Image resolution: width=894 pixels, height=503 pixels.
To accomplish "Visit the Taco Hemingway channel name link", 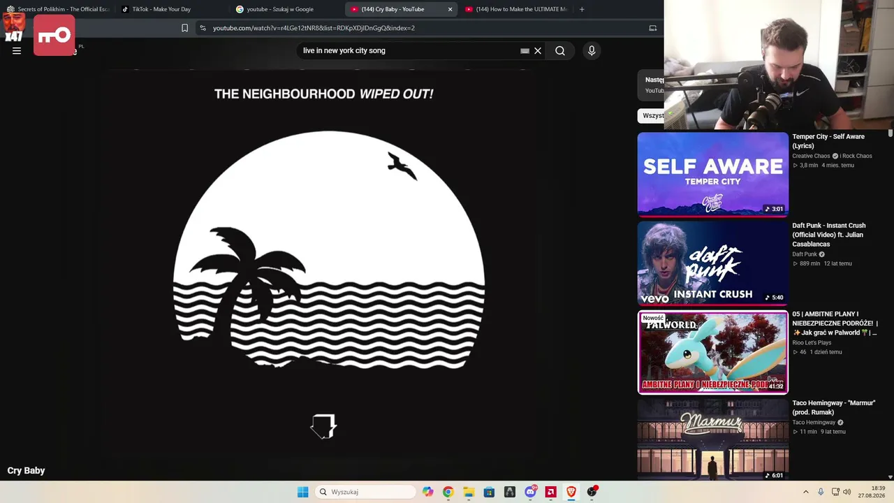I will pyautogui.click(x=814, y=423).
